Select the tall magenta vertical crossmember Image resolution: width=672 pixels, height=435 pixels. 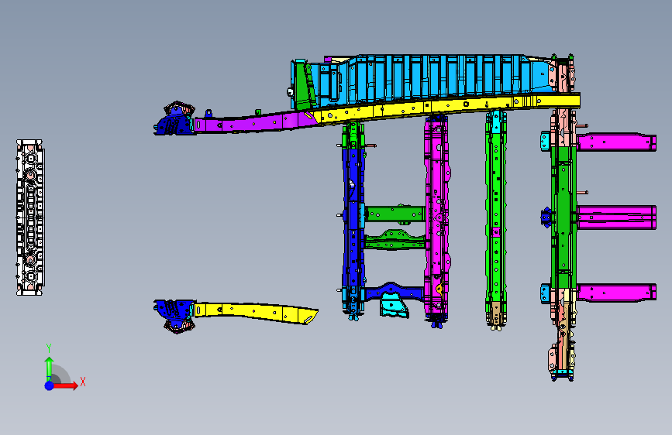click(436, 218)
